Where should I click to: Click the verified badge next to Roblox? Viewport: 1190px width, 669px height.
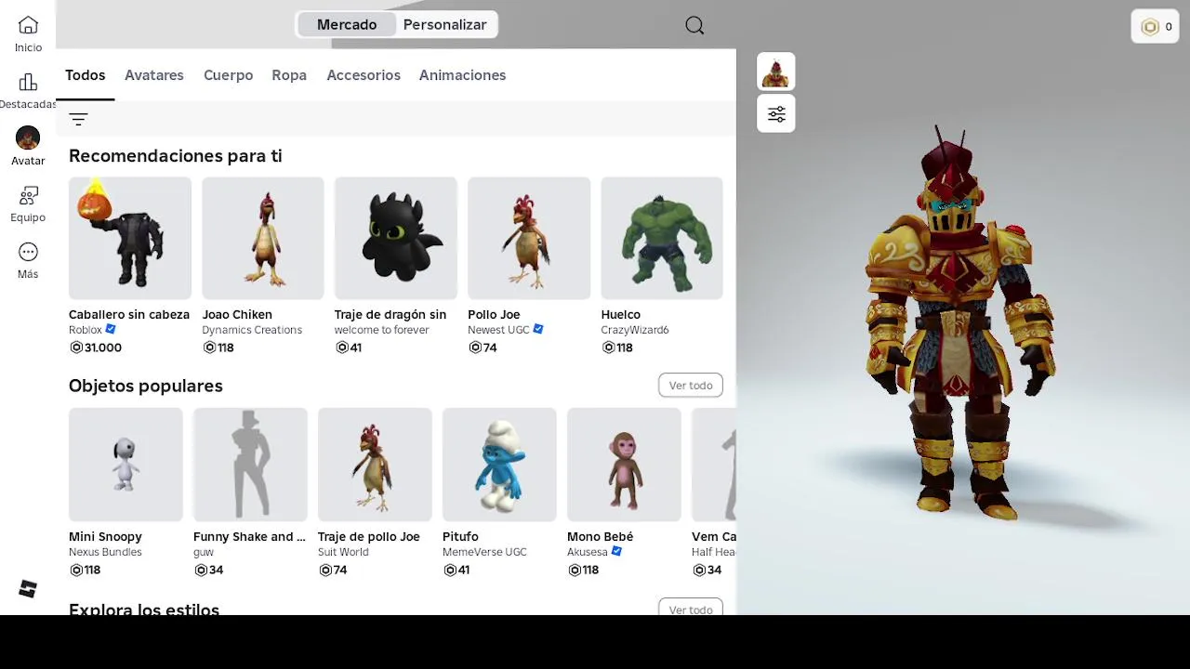[x=111, y=330]
